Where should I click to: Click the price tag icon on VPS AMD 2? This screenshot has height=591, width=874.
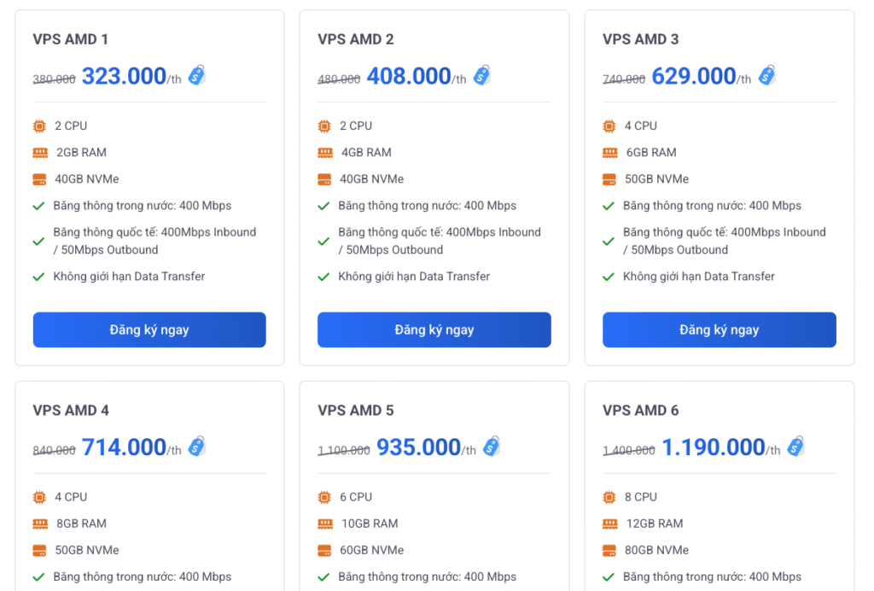(x=482, y=75)
